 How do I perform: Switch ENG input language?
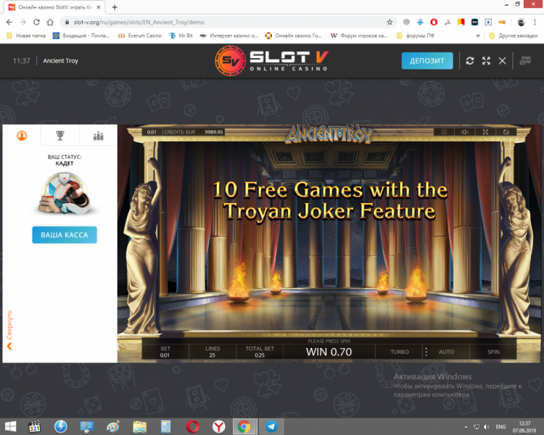tap(500, 427)
